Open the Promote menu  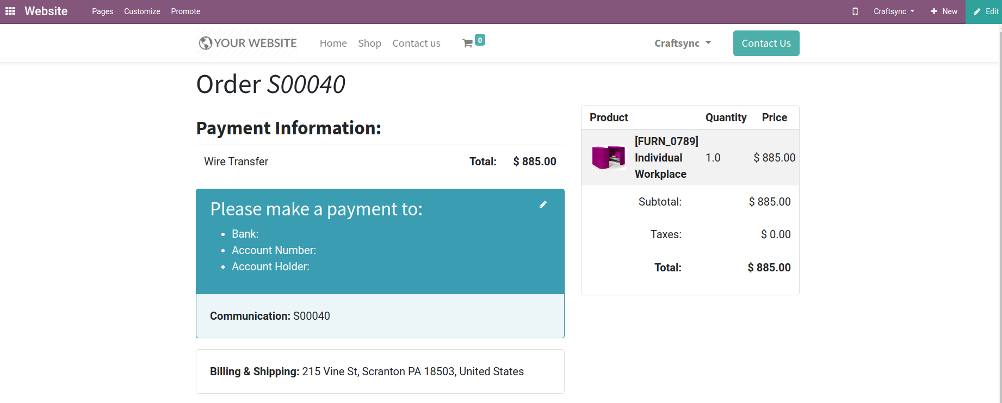pos(185,11)
